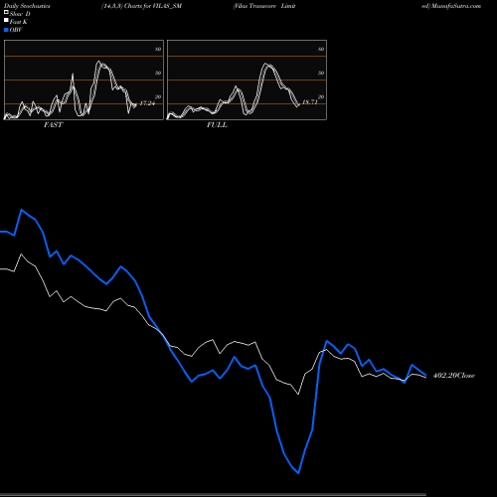The height and width of the screenshot is (497, 497).
Task: Click the Fast K legend swatch
Action: click(6, 21)
